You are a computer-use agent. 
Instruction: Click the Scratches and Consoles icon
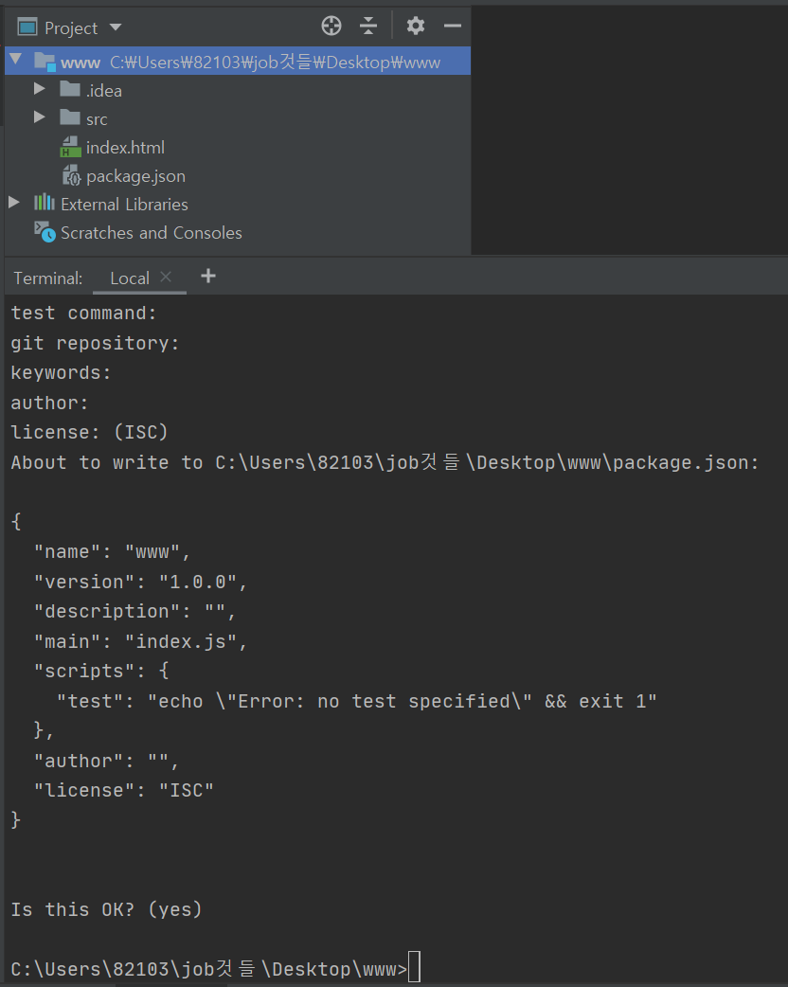tap(45, 232)
